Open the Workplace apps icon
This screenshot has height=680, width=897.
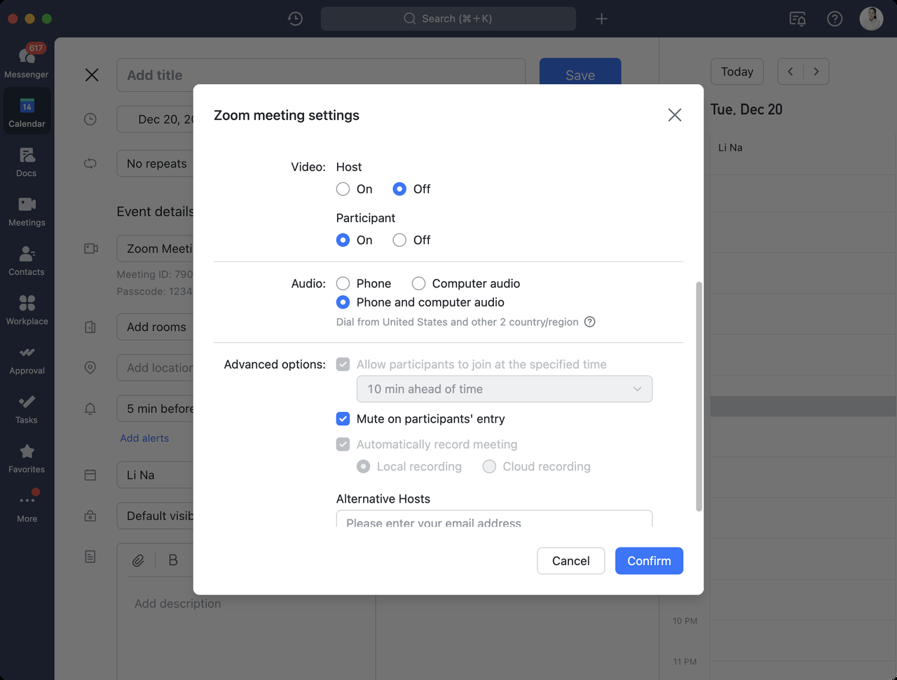[x=27, y=308]
